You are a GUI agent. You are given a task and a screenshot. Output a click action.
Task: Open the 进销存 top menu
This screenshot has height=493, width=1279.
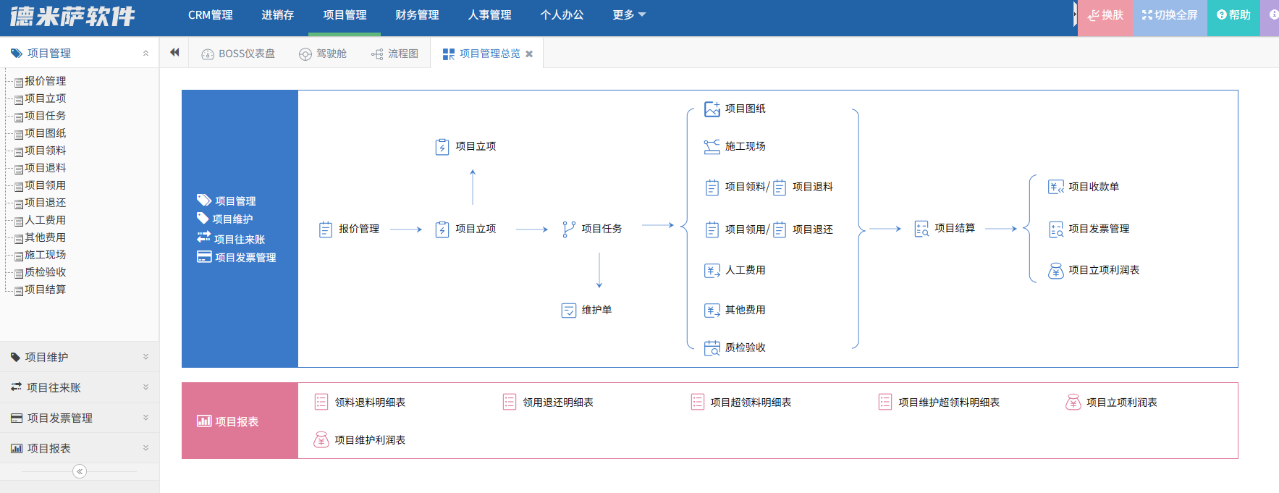coord(277,14)
